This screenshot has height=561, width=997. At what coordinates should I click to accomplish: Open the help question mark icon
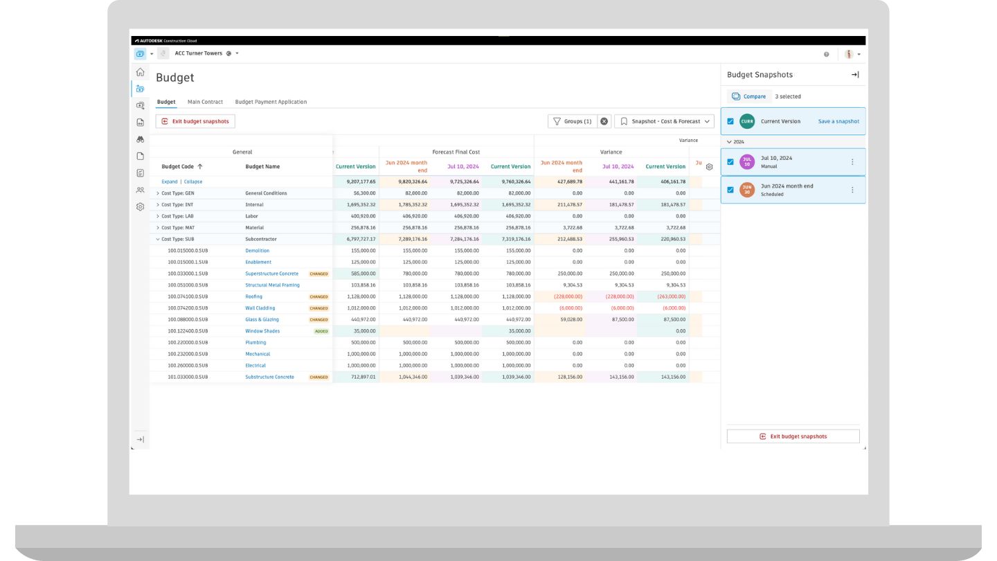point(826,54)
